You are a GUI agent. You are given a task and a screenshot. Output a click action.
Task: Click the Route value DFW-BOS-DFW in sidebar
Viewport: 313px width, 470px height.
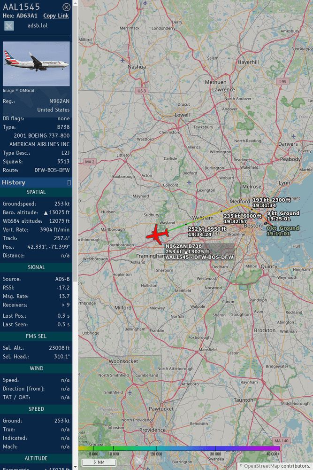52,170
